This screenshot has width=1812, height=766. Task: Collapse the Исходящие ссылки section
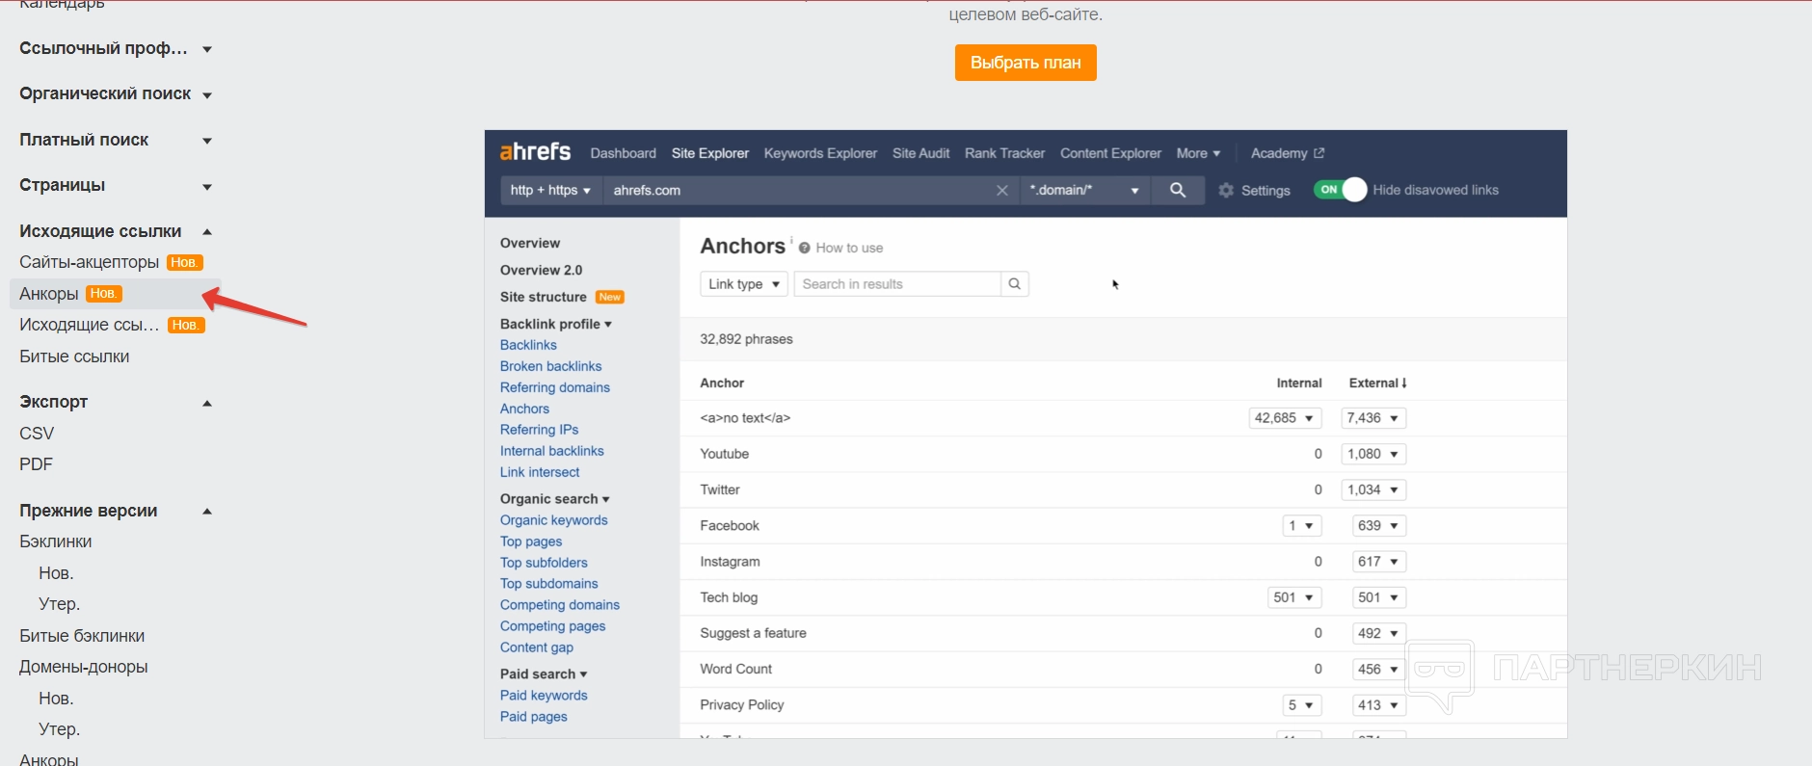207,231
